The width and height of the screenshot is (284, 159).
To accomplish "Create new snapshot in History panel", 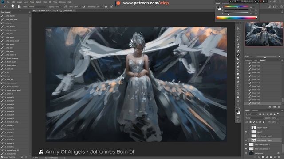I will (274, 107).
